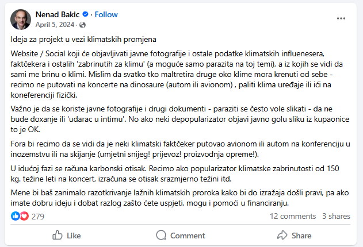Open the April 5, 2024 post timestamp

(55, 25)
